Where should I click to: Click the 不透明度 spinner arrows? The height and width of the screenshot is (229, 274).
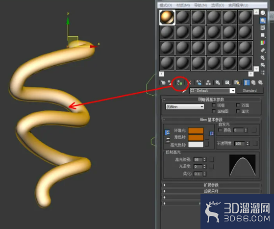tap(248, 144)
